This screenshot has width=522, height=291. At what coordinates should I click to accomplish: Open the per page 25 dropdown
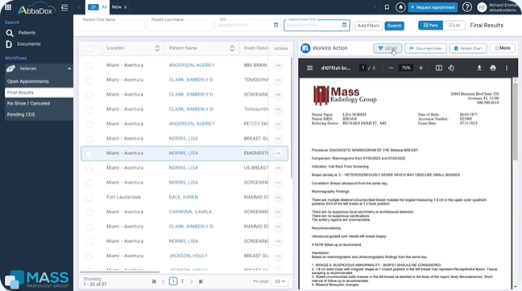(x=280, y=281)
